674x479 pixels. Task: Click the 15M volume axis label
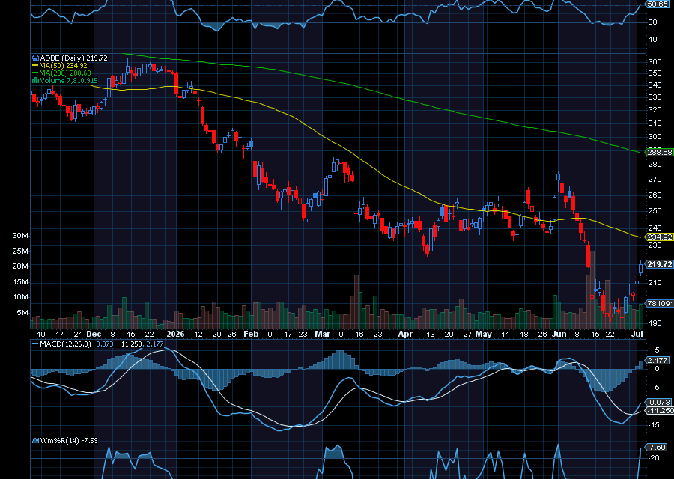[21, 282]
